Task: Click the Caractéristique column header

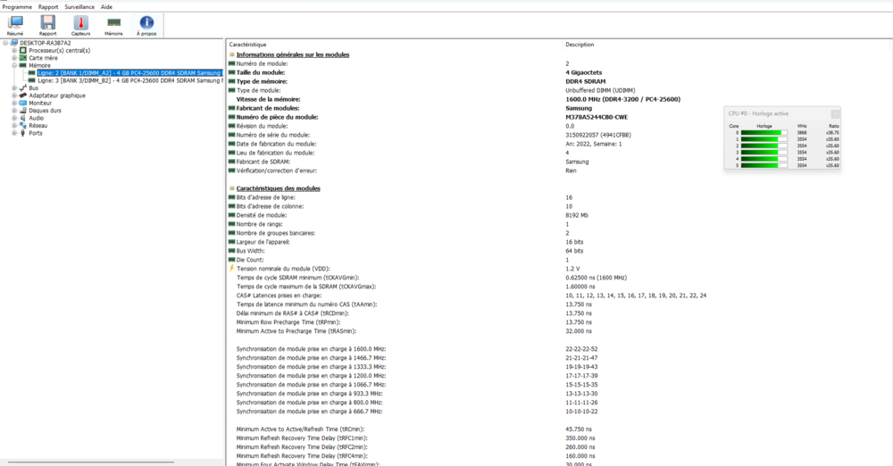Action: 247,45
